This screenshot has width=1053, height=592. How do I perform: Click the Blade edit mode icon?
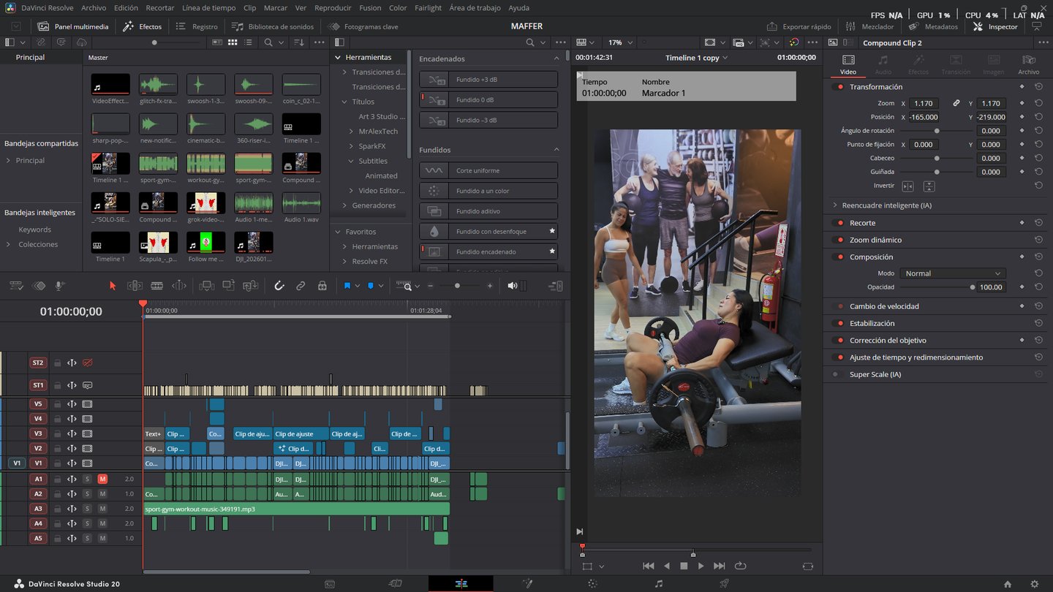156,286
